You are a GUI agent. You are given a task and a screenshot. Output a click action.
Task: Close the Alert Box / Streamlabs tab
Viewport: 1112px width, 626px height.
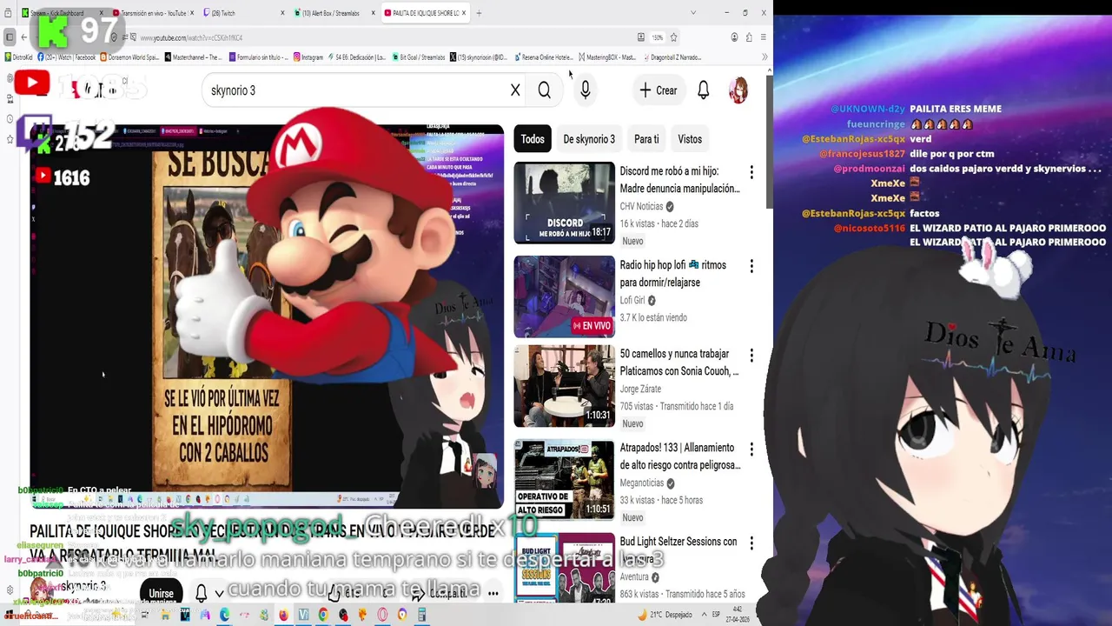point(374,13)
